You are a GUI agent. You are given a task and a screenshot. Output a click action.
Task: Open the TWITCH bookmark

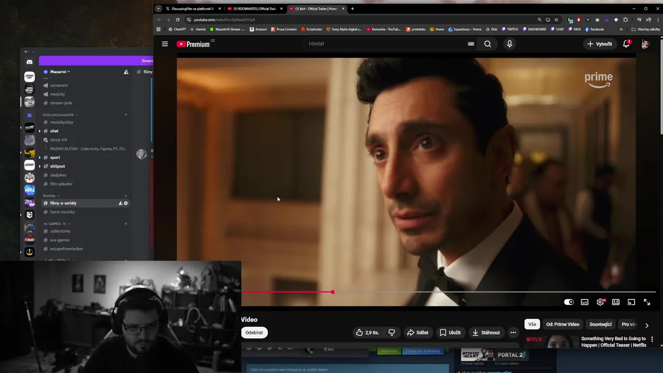[509, 30]
